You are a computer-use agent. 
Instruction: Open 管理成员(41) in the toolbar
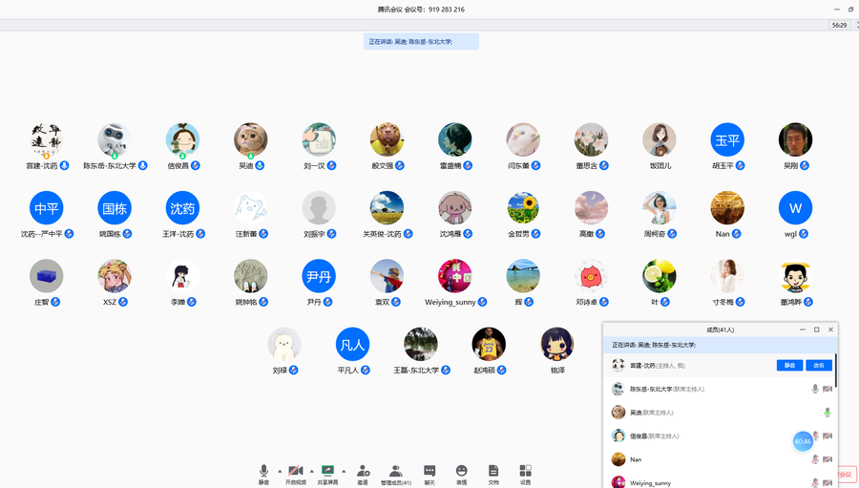pyautogui.click(x=396, y=471)
